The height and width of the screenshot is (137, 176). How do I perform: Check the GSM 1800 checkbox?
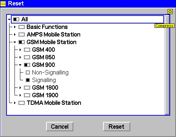coord(27,88)
